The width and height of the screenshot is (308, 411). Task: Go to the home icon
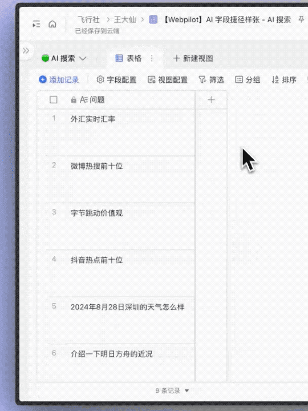coord(52,24)
